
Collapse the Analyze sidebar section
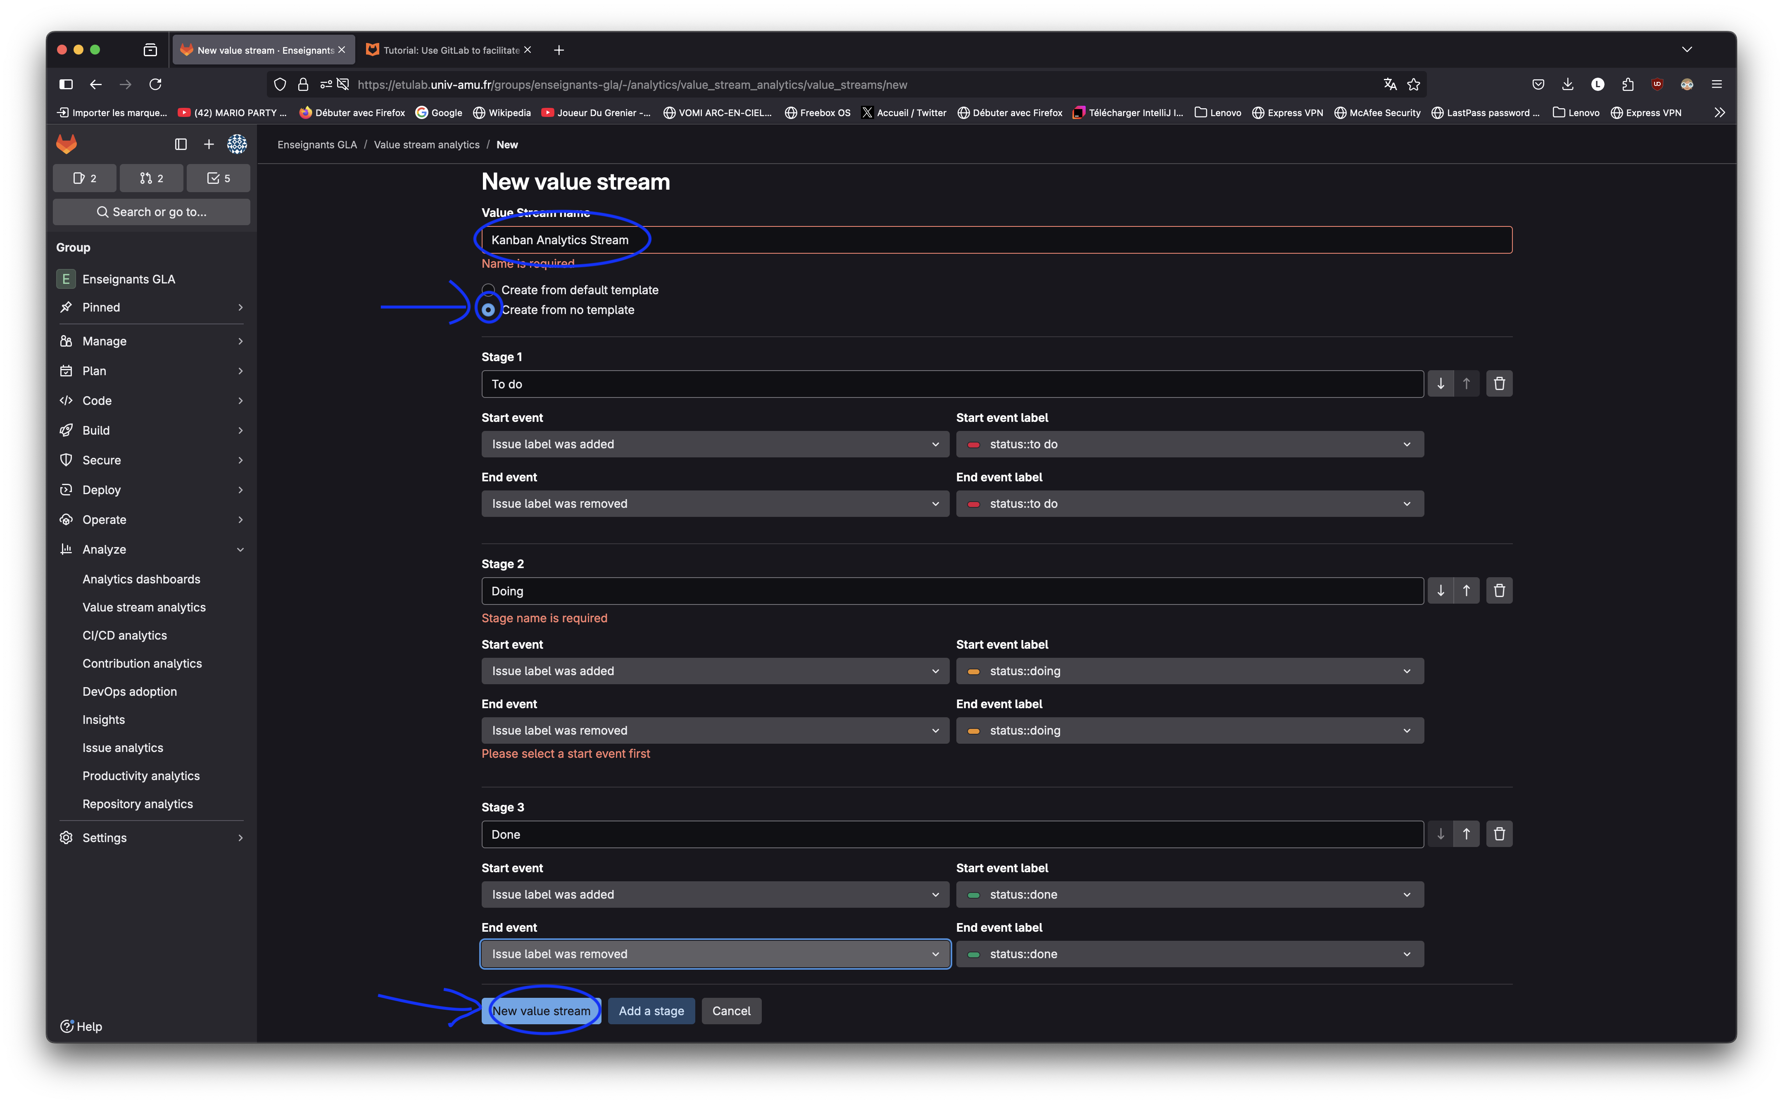coord(152,549)
